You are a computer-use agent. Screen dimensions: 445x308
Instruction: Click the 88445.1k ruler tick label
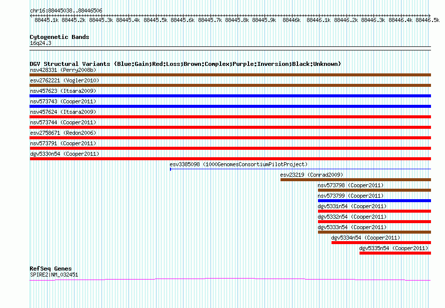coord(46,20)
